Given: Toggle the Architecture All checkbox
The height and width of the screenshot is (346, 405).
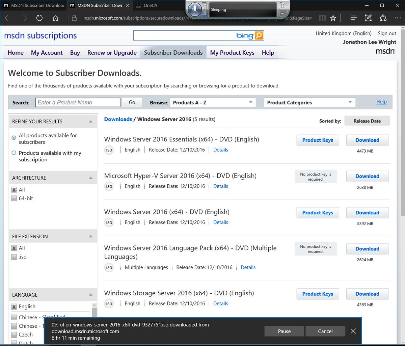Looking at the screenshot, I should click(14, 190).
